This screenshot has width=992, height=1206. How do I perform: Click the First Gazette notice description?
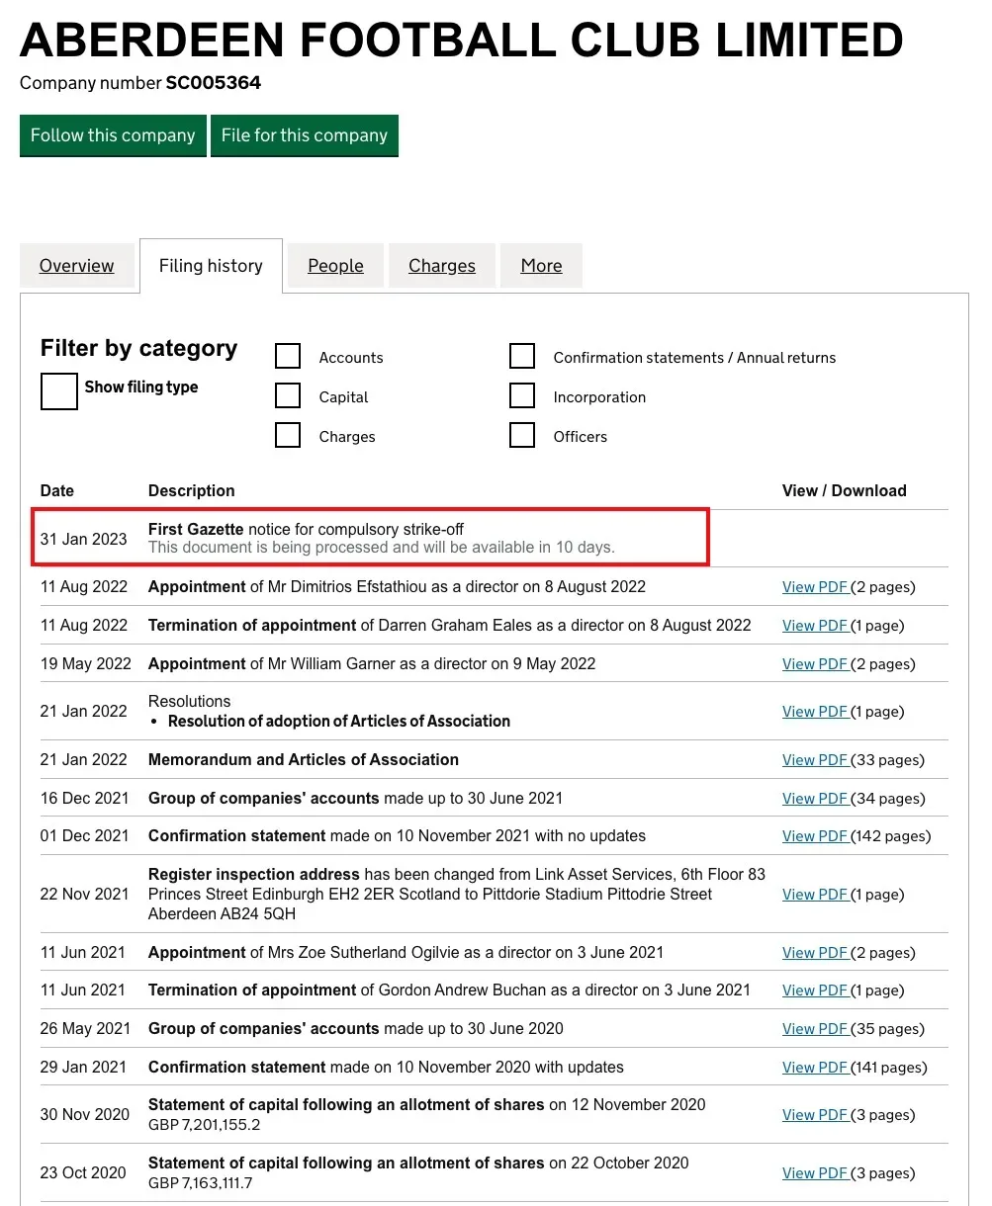click(306, 530)
